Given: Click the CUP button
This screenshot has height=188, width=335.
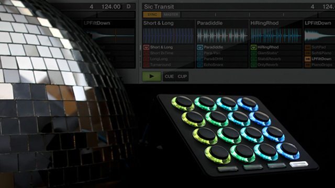Looking at the screenshot, I should pos(182,76).
